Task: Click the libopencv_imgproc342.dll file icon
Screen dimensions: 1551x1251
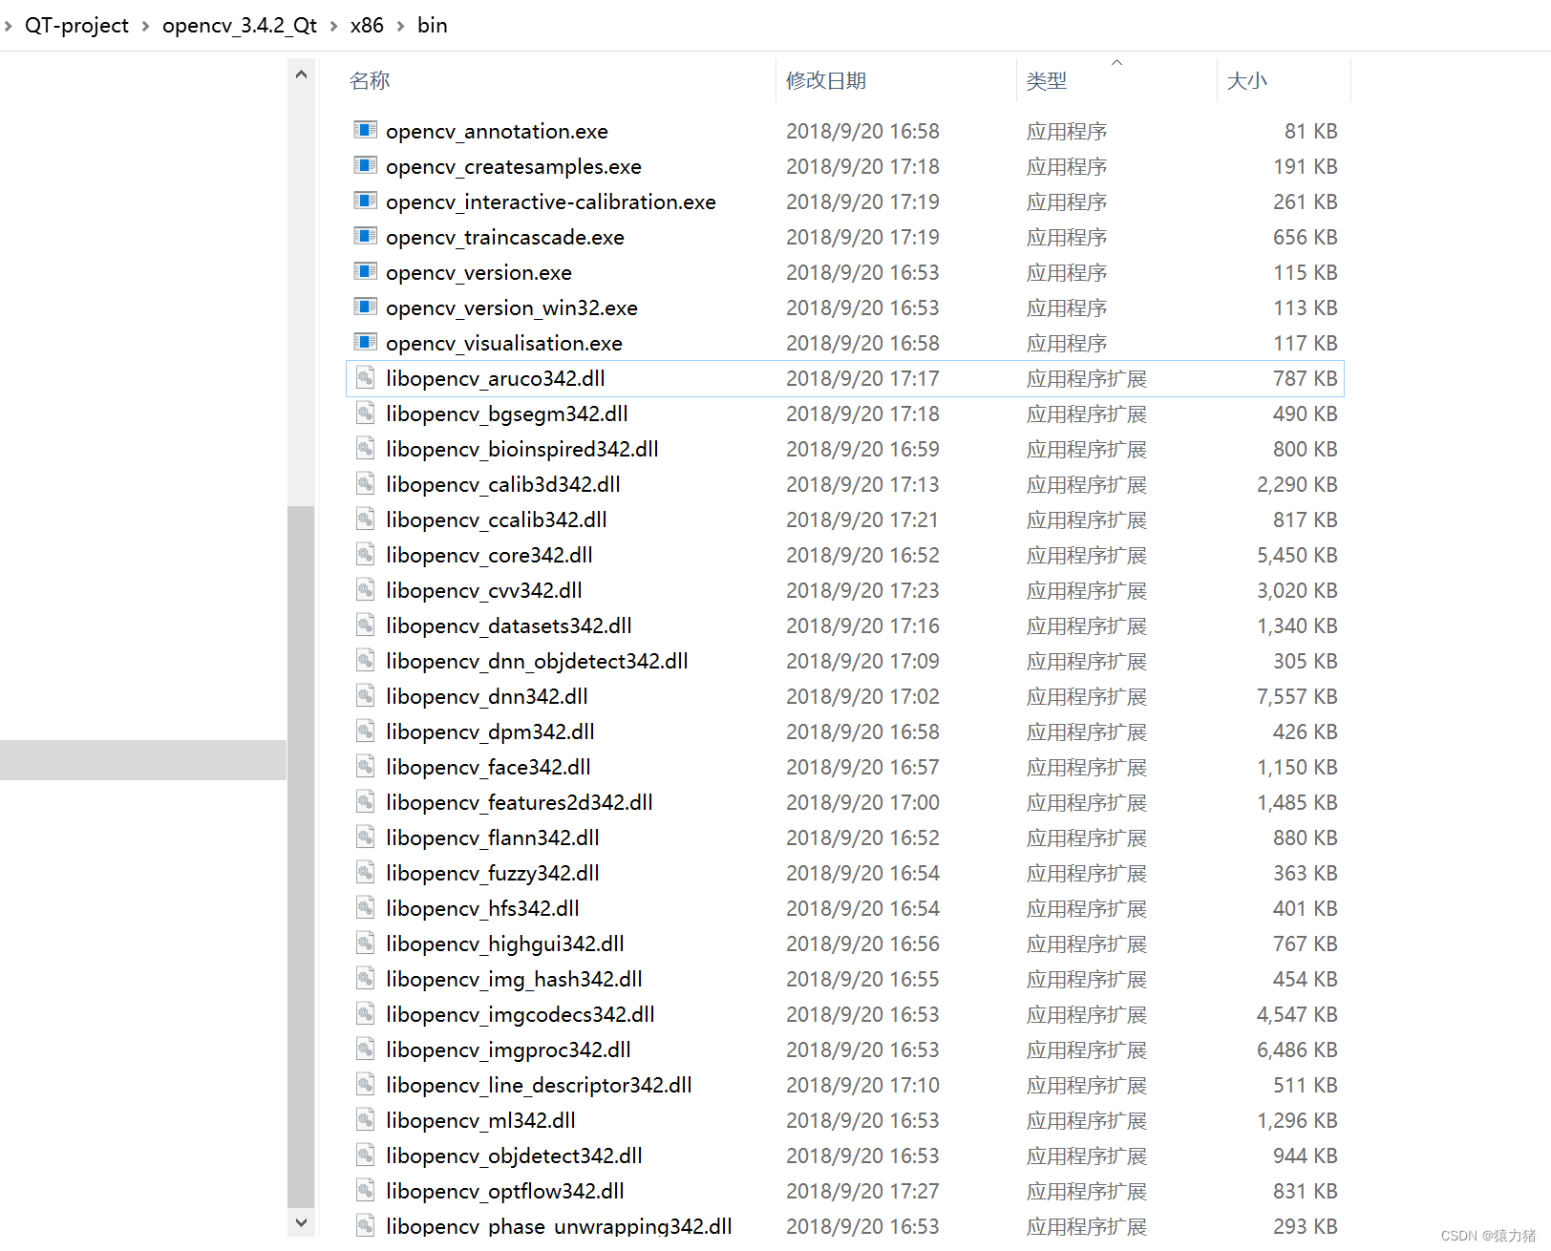Action: [366, 1050]
